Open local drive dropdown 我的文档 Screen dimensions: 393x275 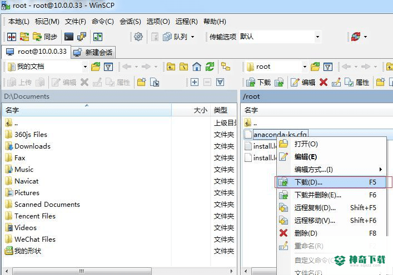tap(47, 67)
